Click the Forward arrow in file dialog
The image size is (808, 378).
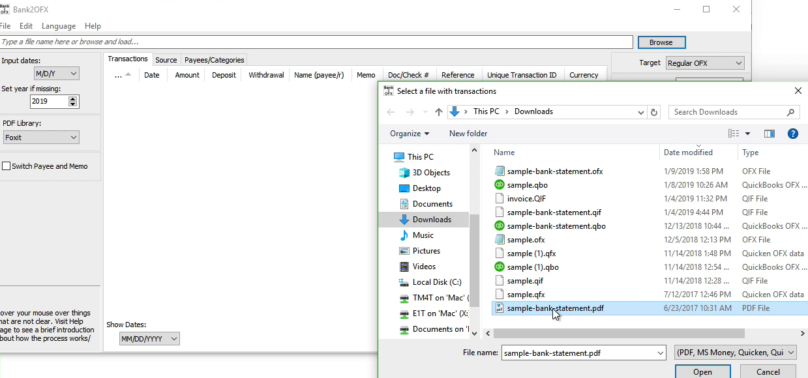pos(410,112)
